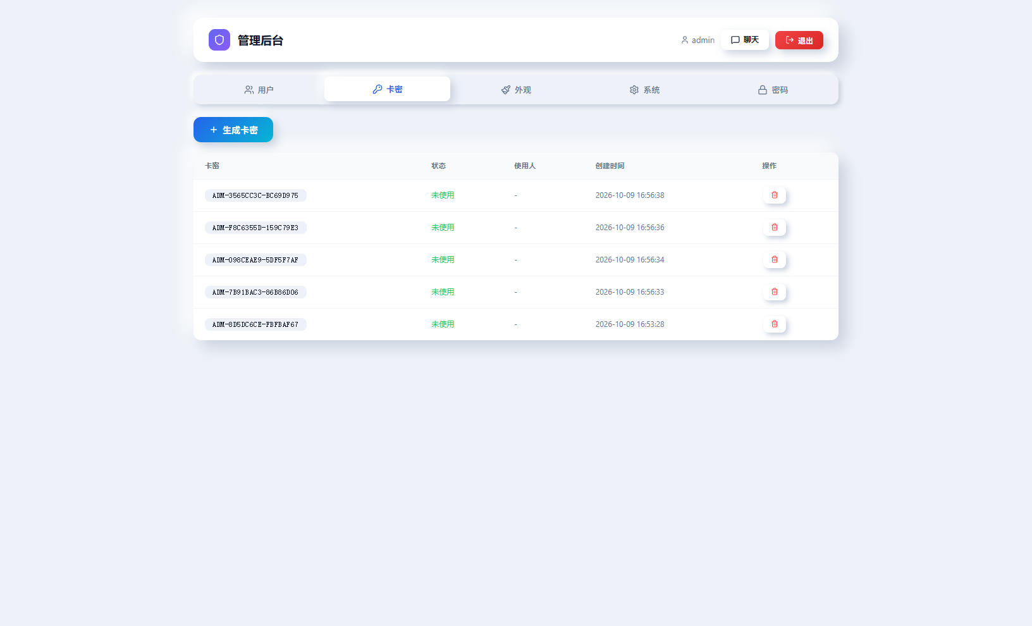Click the admin user label
Screen dimensions: 1032x626
697,40
